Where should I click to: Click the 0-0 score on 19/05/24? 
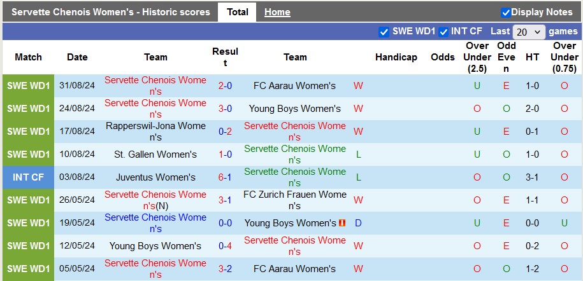[225, 223]
